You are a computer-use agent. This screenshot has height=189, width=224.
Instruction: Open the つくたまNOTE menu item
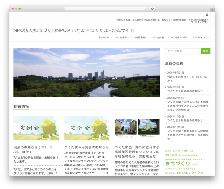pyautogui.click(x=178, y=38)
